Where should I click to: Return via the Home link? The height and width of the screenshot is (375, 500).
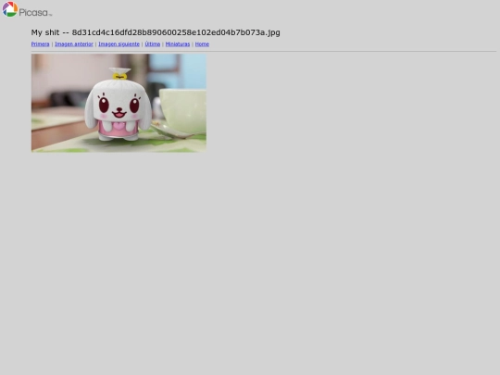(202, 44)
